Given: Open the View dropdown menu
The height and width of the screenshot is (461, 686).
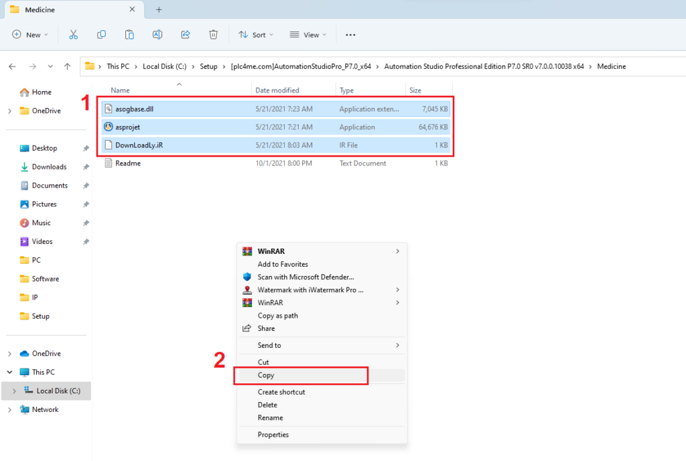Looking at the screenshot, I should pyautogui.click(x=308, y=35).
